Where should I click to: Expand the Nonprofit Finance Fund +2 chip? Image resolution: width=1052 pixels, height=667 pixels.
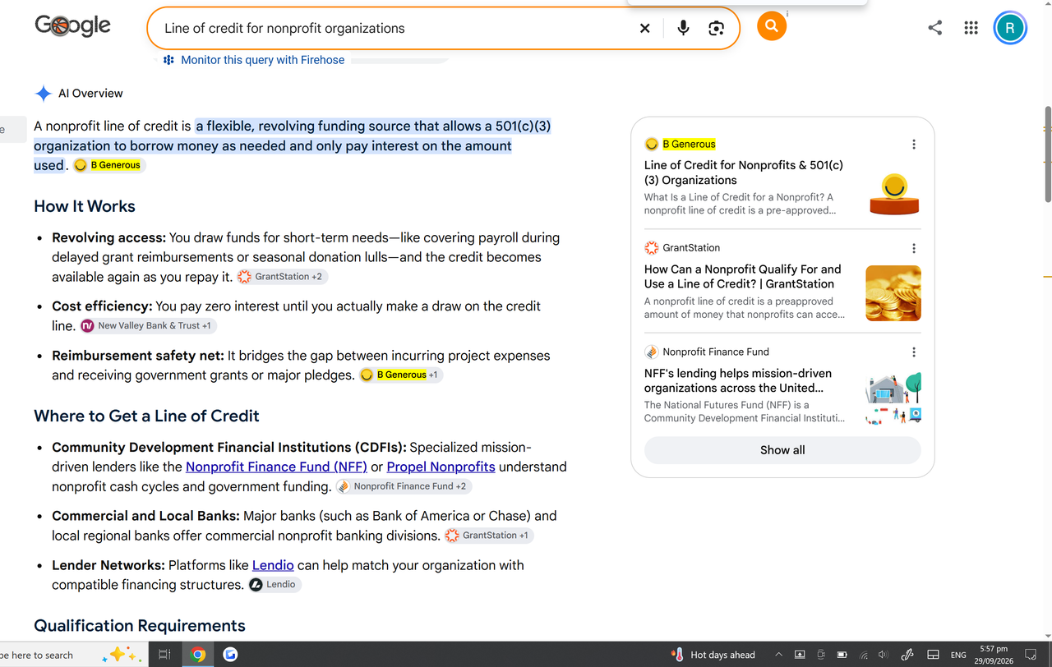(403, 486)
